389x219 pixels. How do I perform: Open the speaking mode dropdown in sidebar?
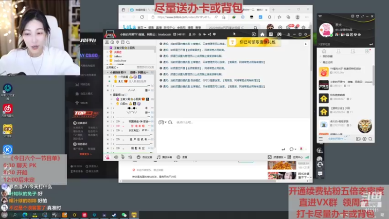coord(112,68)
